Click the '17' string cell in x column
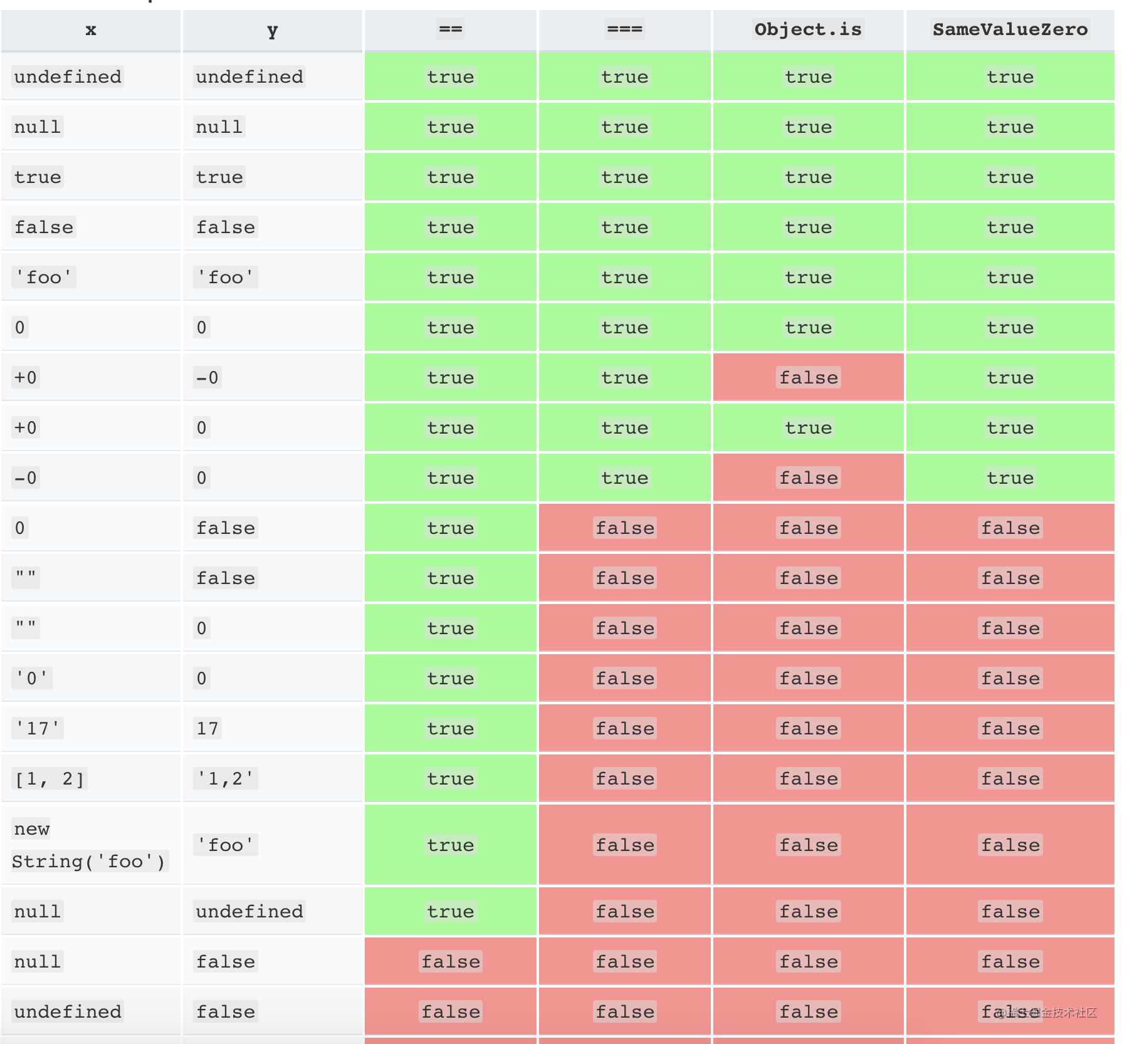The width and height of the screenshot is (1122, 1044). tap(91, 728)
